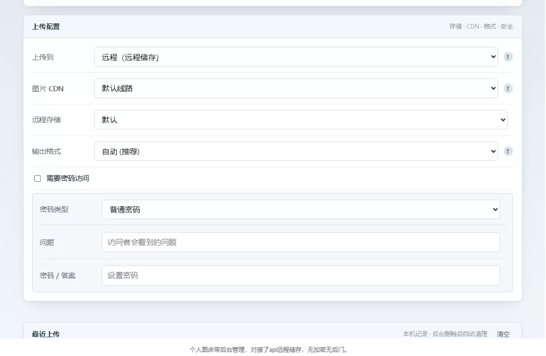Open help icon for 输出格式 setting

pyautogui.click(x=508, y=151)
